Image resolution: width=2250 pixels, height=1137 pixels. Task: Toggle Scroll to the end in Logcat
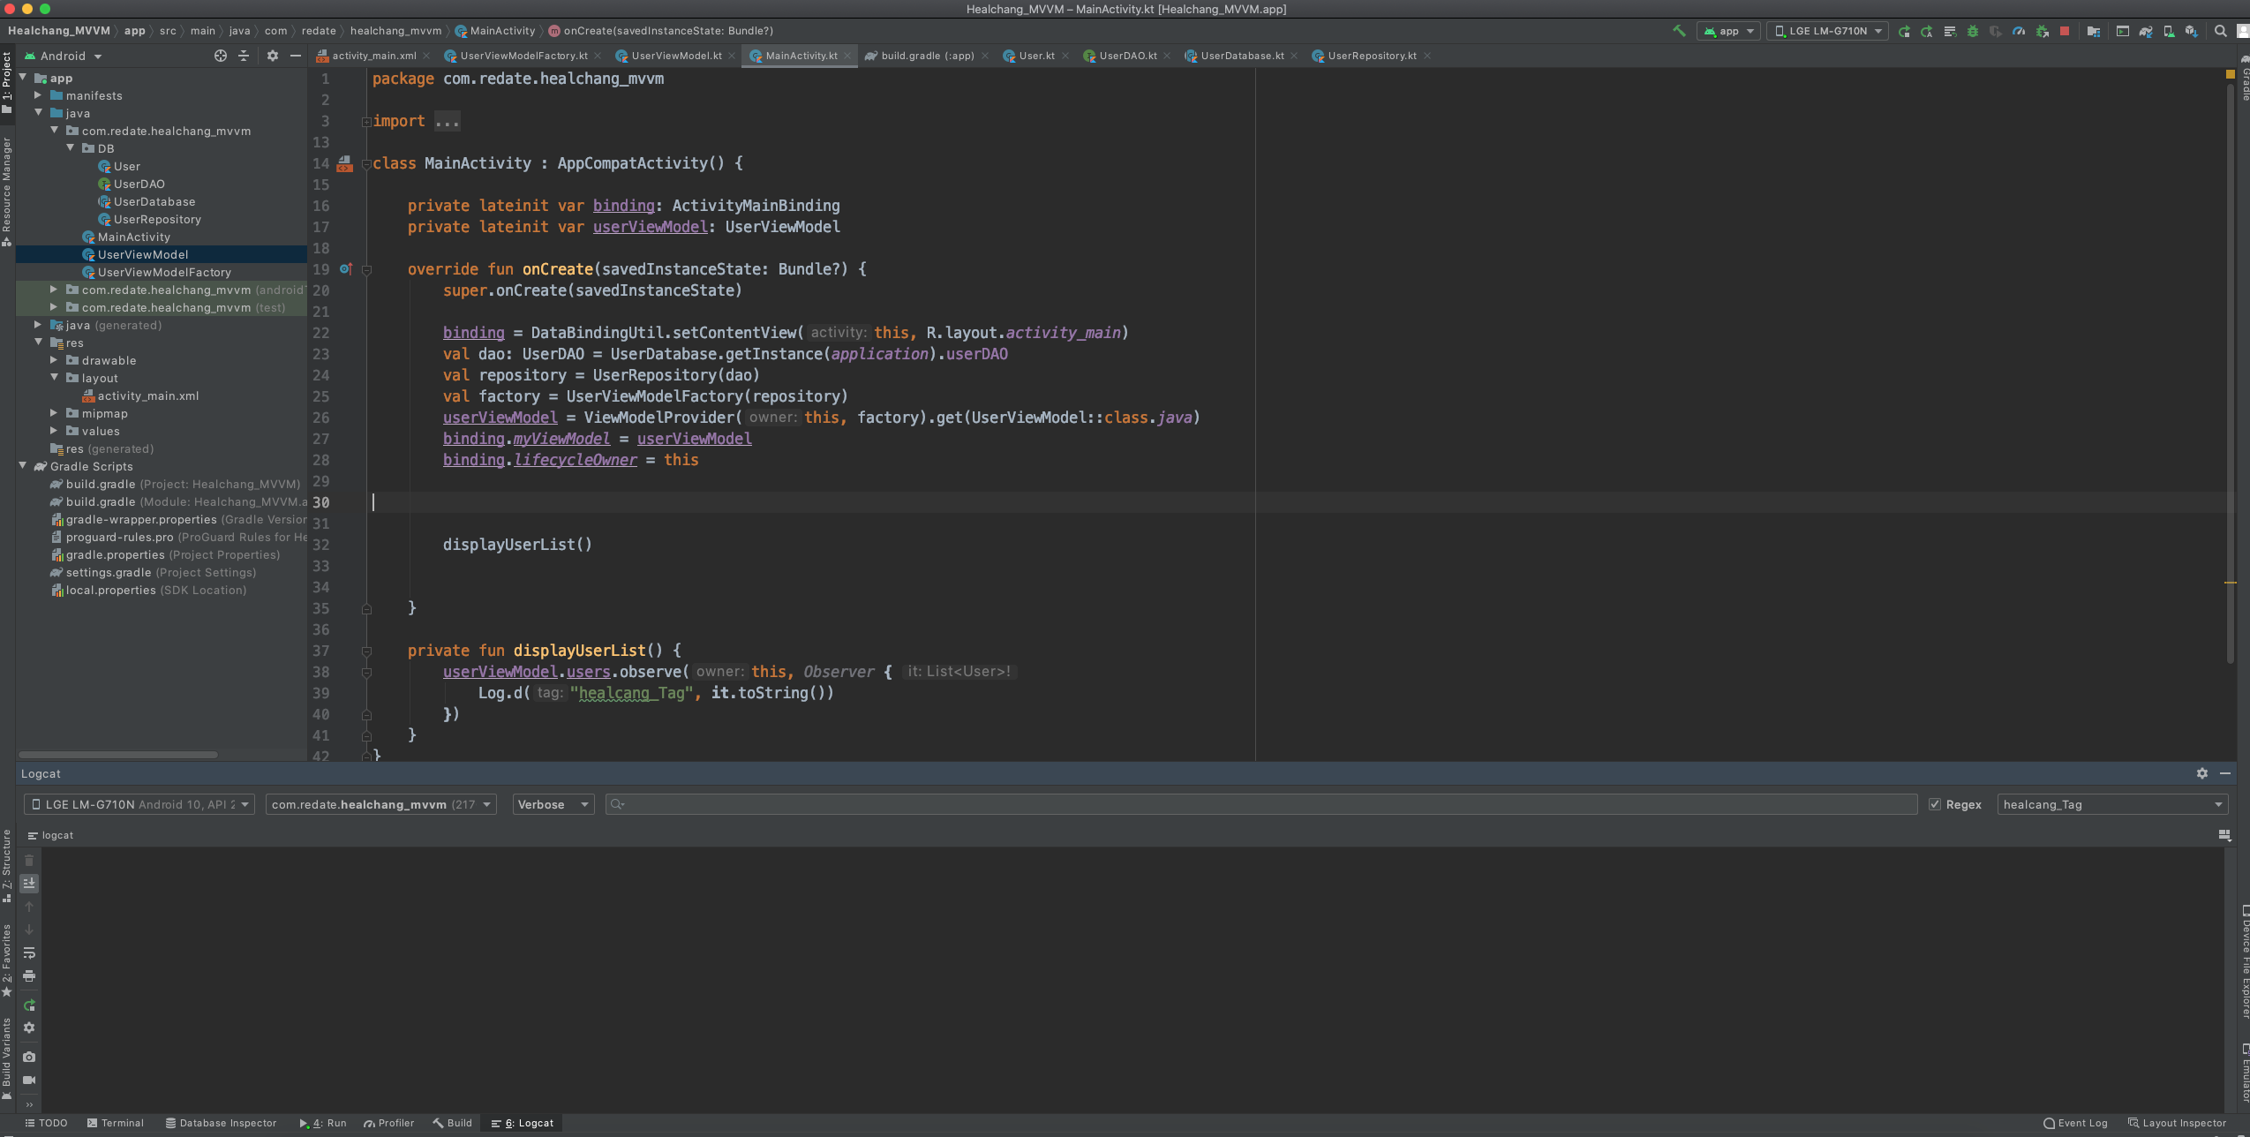point(29,883)
